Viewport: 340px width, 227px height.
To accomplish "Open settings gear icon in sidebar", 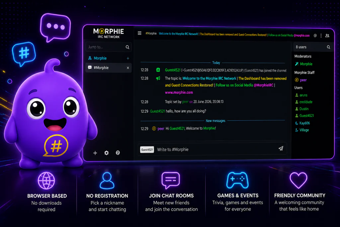I will [107, 153].
